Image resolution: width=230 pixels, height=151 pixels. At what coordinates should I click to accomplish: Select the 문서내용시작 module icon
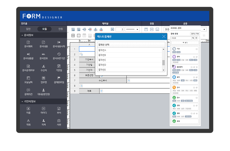coord(59,43)
